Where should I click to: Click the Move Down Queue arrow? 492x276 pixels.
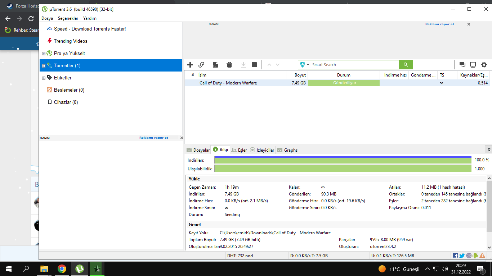pos(278,65)
